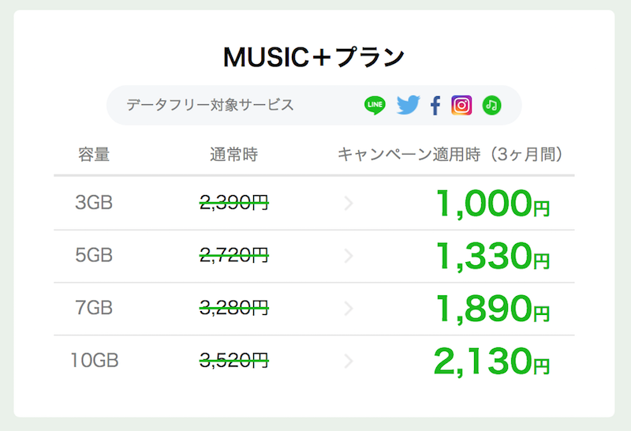Image resolution: width=631 pixels, height=431 pixels.
Task: Click the 容量 column header
Action: pos(94,155)
